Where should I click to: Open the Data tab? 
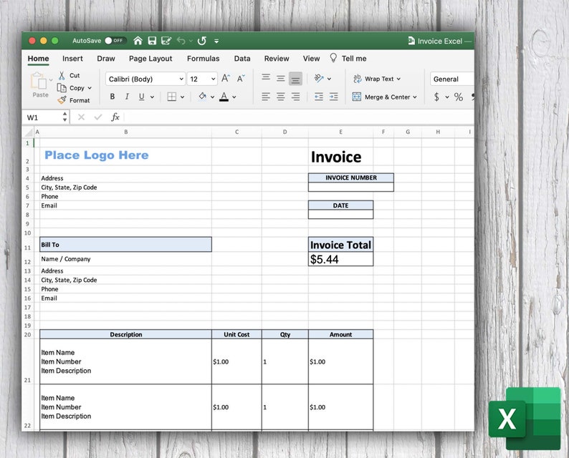[x=242, y=59]
